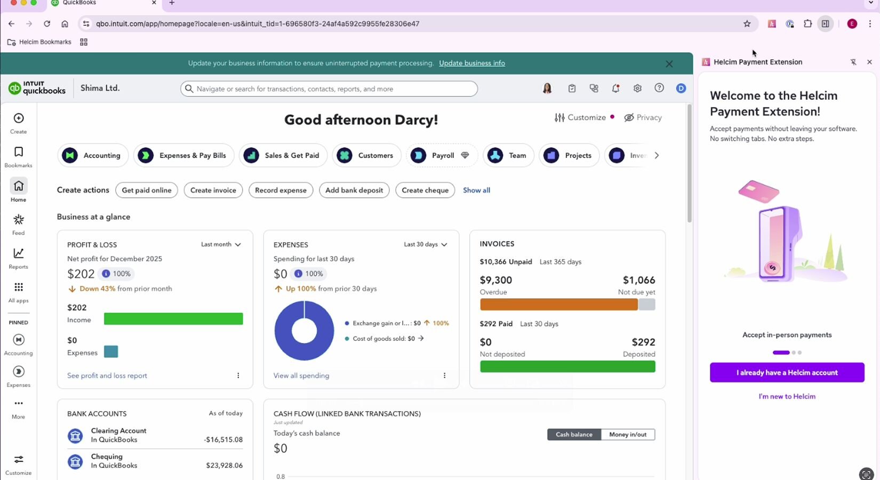This screenshot has width=880, height=480.
Task: Toggle the Privacy eye setting
Action: 643,117
